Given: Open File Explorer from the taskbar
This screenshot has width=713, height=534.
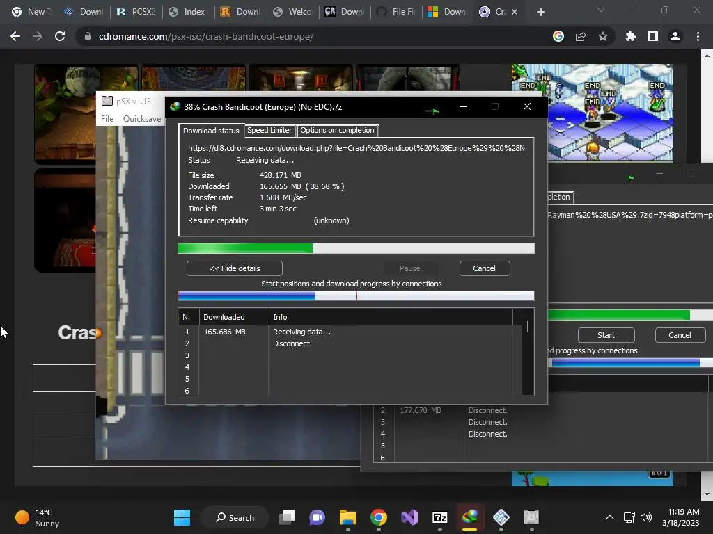Looking at the screenshot, I should tap(348, 517).
